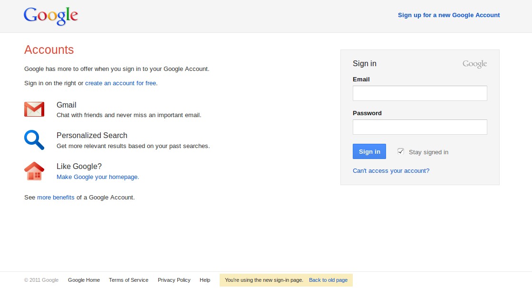532x288 pixels.
Task: Open Privacy Policy footer link
Action: point(174,280)
